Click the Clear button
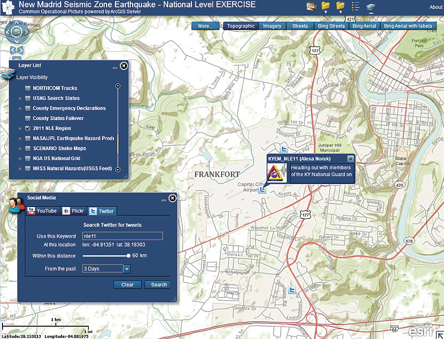The width and height of the screenshot is (444, 339). pos(127,285)
